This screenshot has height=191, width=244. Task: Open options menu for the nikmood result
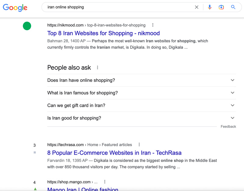coord(153,25)
